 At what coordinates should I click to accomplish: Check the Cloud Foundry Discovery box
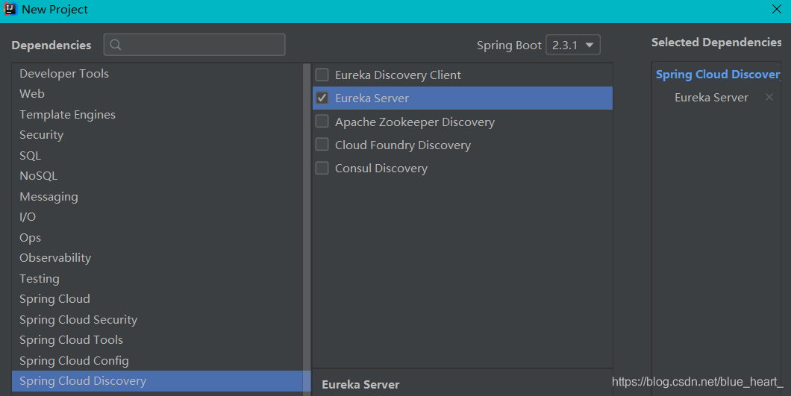coord(322,144)
